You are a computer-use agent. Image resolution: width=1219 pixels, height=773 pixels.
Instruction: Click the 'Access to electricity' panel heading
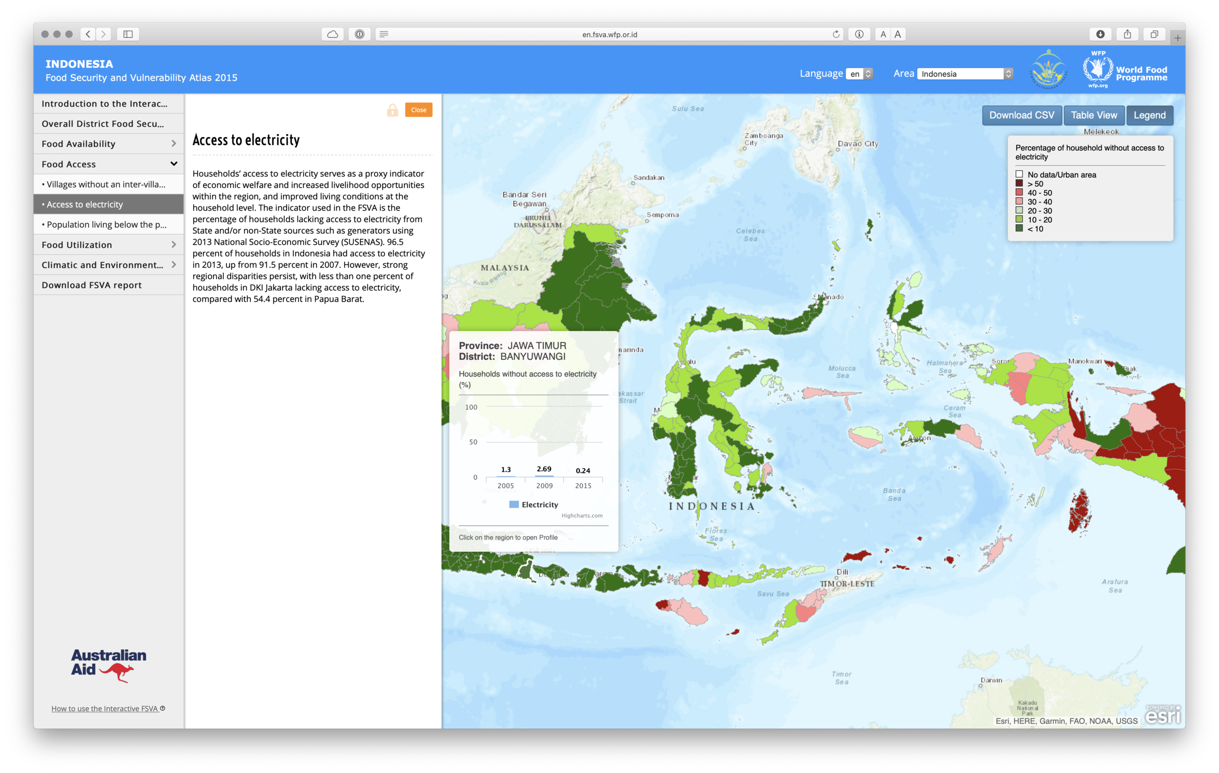pyautogui.click(x=246, y=139)
